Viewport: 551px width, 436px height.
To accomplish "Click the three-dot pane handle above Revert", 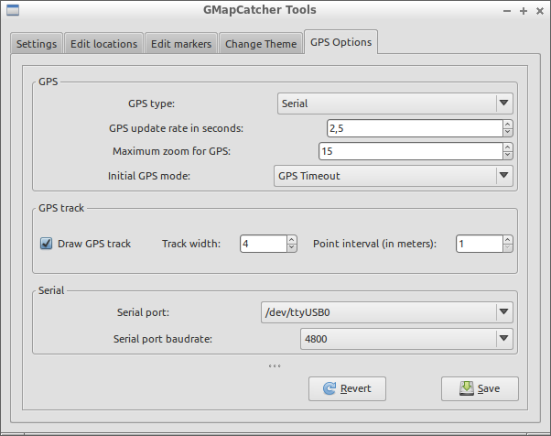I will 275,366.
